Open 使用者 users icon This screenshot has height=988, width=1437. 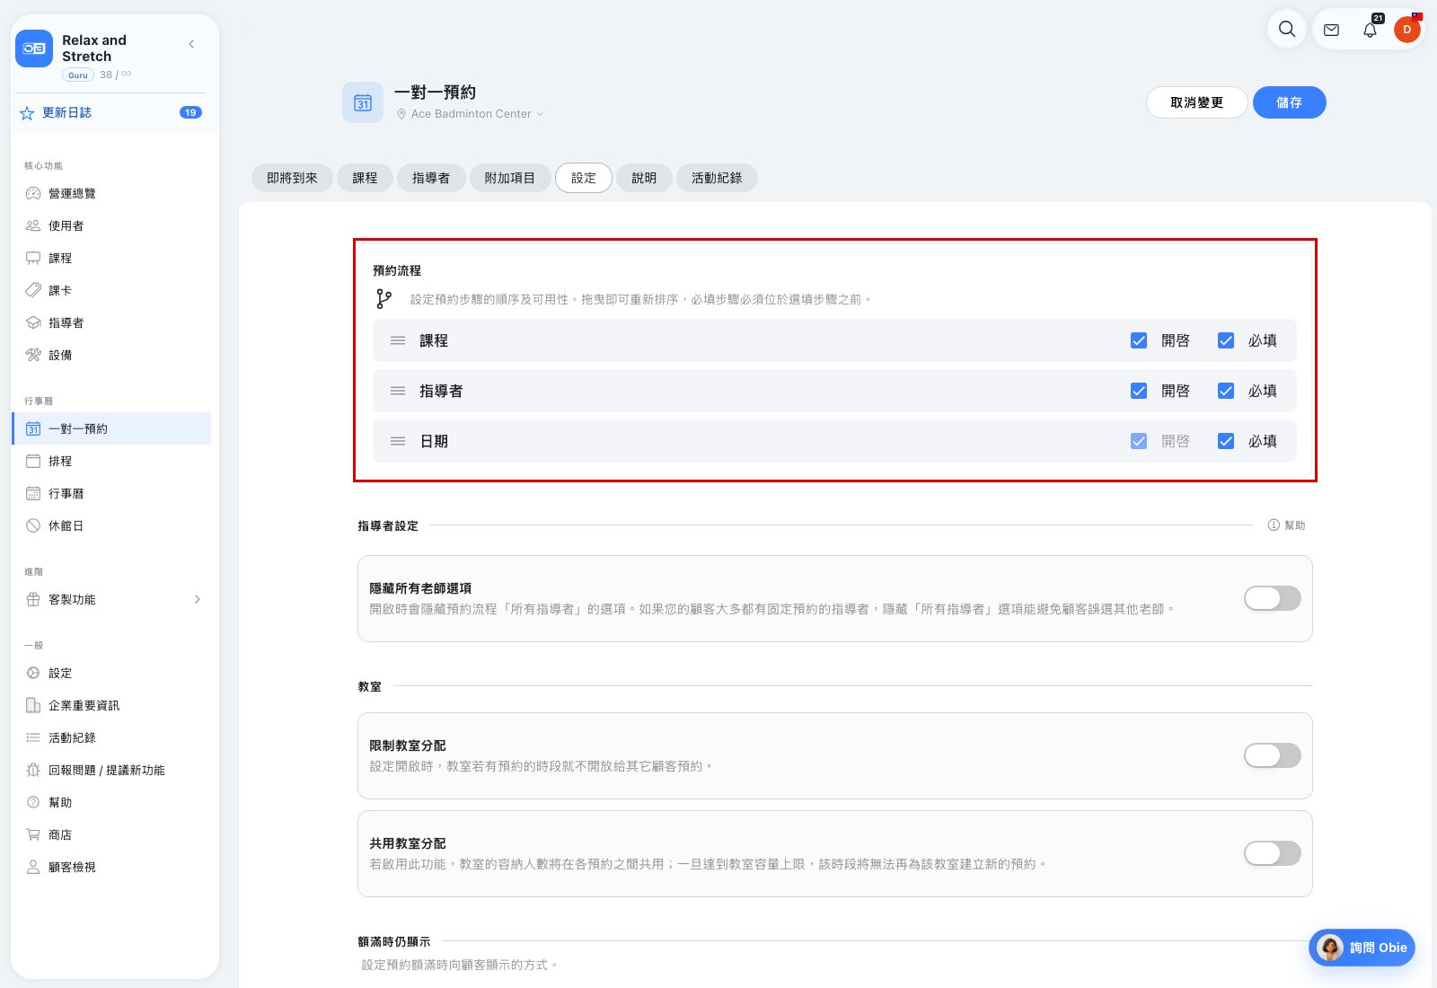[x=33, y=225]
